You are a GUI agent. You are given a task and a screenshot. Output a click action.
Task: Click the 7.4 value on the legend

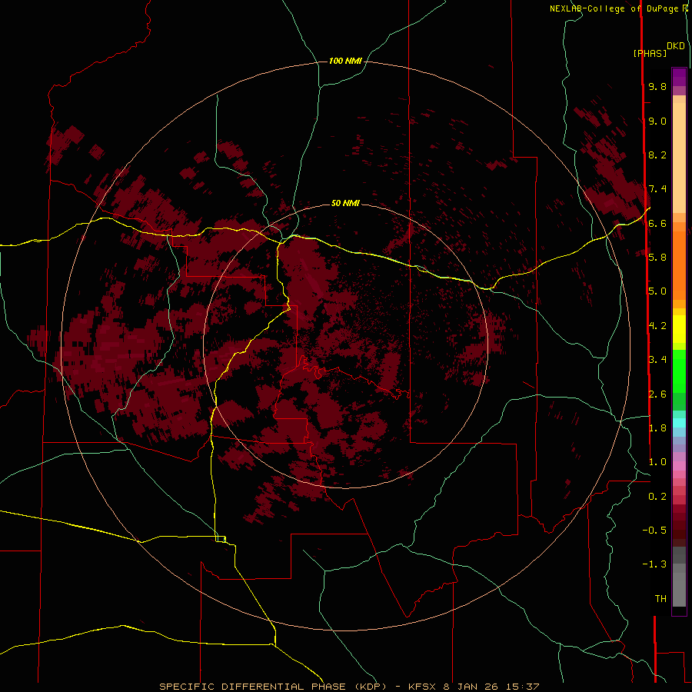coord(657,189)
